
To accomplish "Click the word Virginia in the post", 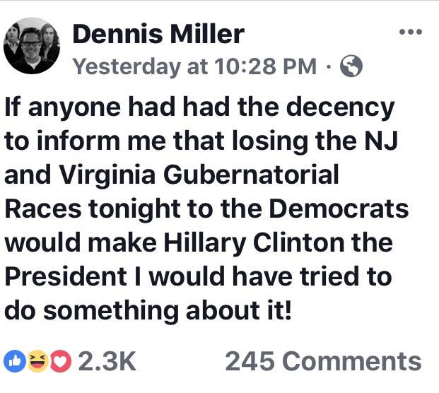I will (107, 175).
